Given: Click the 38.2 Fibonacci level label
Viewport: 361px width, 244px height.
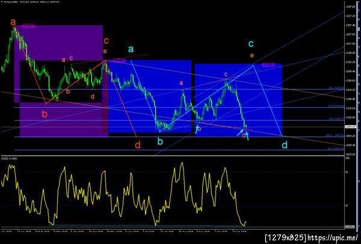Looking at the screenshot, I should coord(336,88).
